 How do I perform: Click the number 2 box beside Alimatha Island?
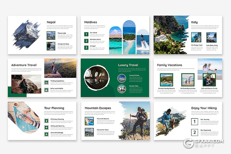pyautogui.click(x=86, y=41)
